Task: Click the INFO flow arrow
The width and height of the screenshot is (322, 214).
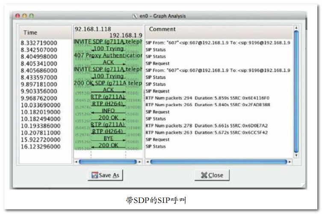Action: tap(108, 111)
